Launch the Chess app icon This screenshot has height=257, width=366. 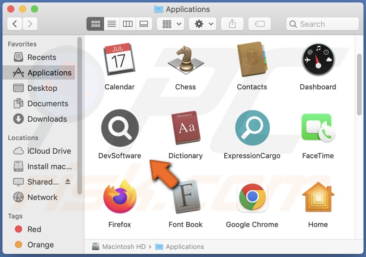coord(185,60)
